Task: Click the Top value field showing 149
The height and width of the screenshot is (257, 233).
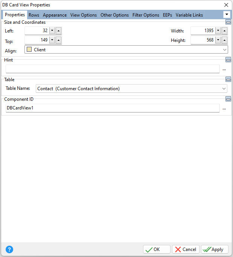Action: [37, 40]
